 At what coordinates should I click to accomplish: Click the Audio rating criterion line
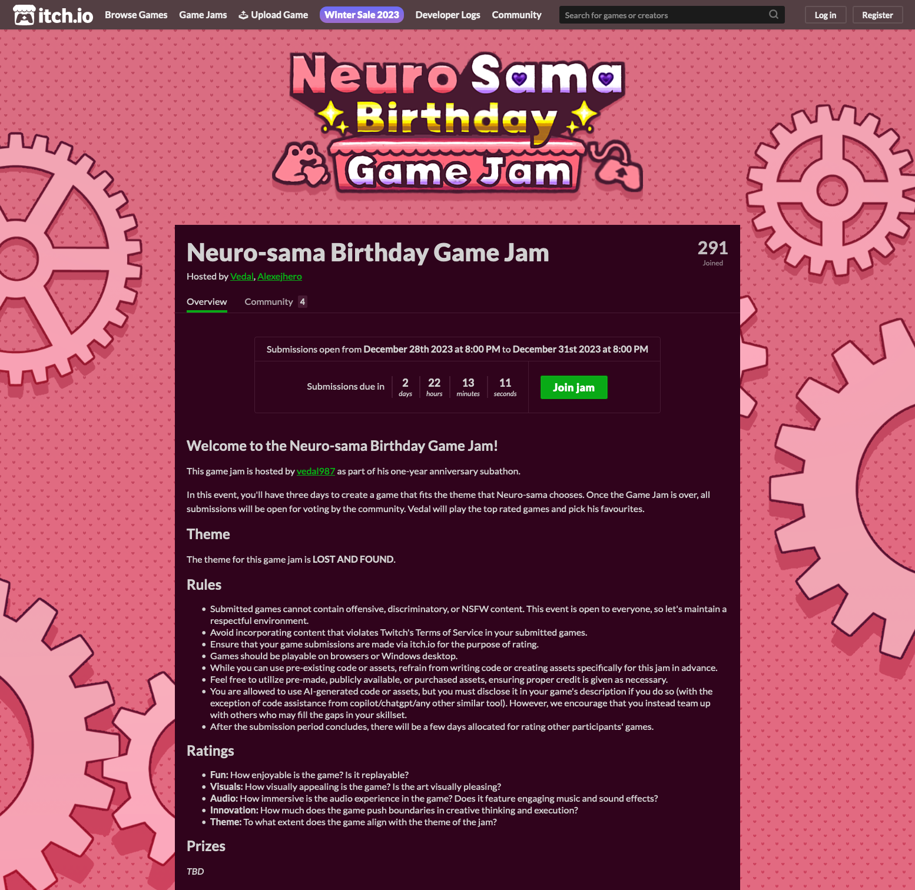coord(434,799)
